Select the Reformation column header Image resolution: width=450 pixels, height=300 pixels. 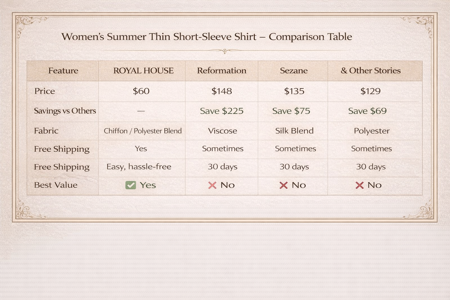[x=221, y=71]
